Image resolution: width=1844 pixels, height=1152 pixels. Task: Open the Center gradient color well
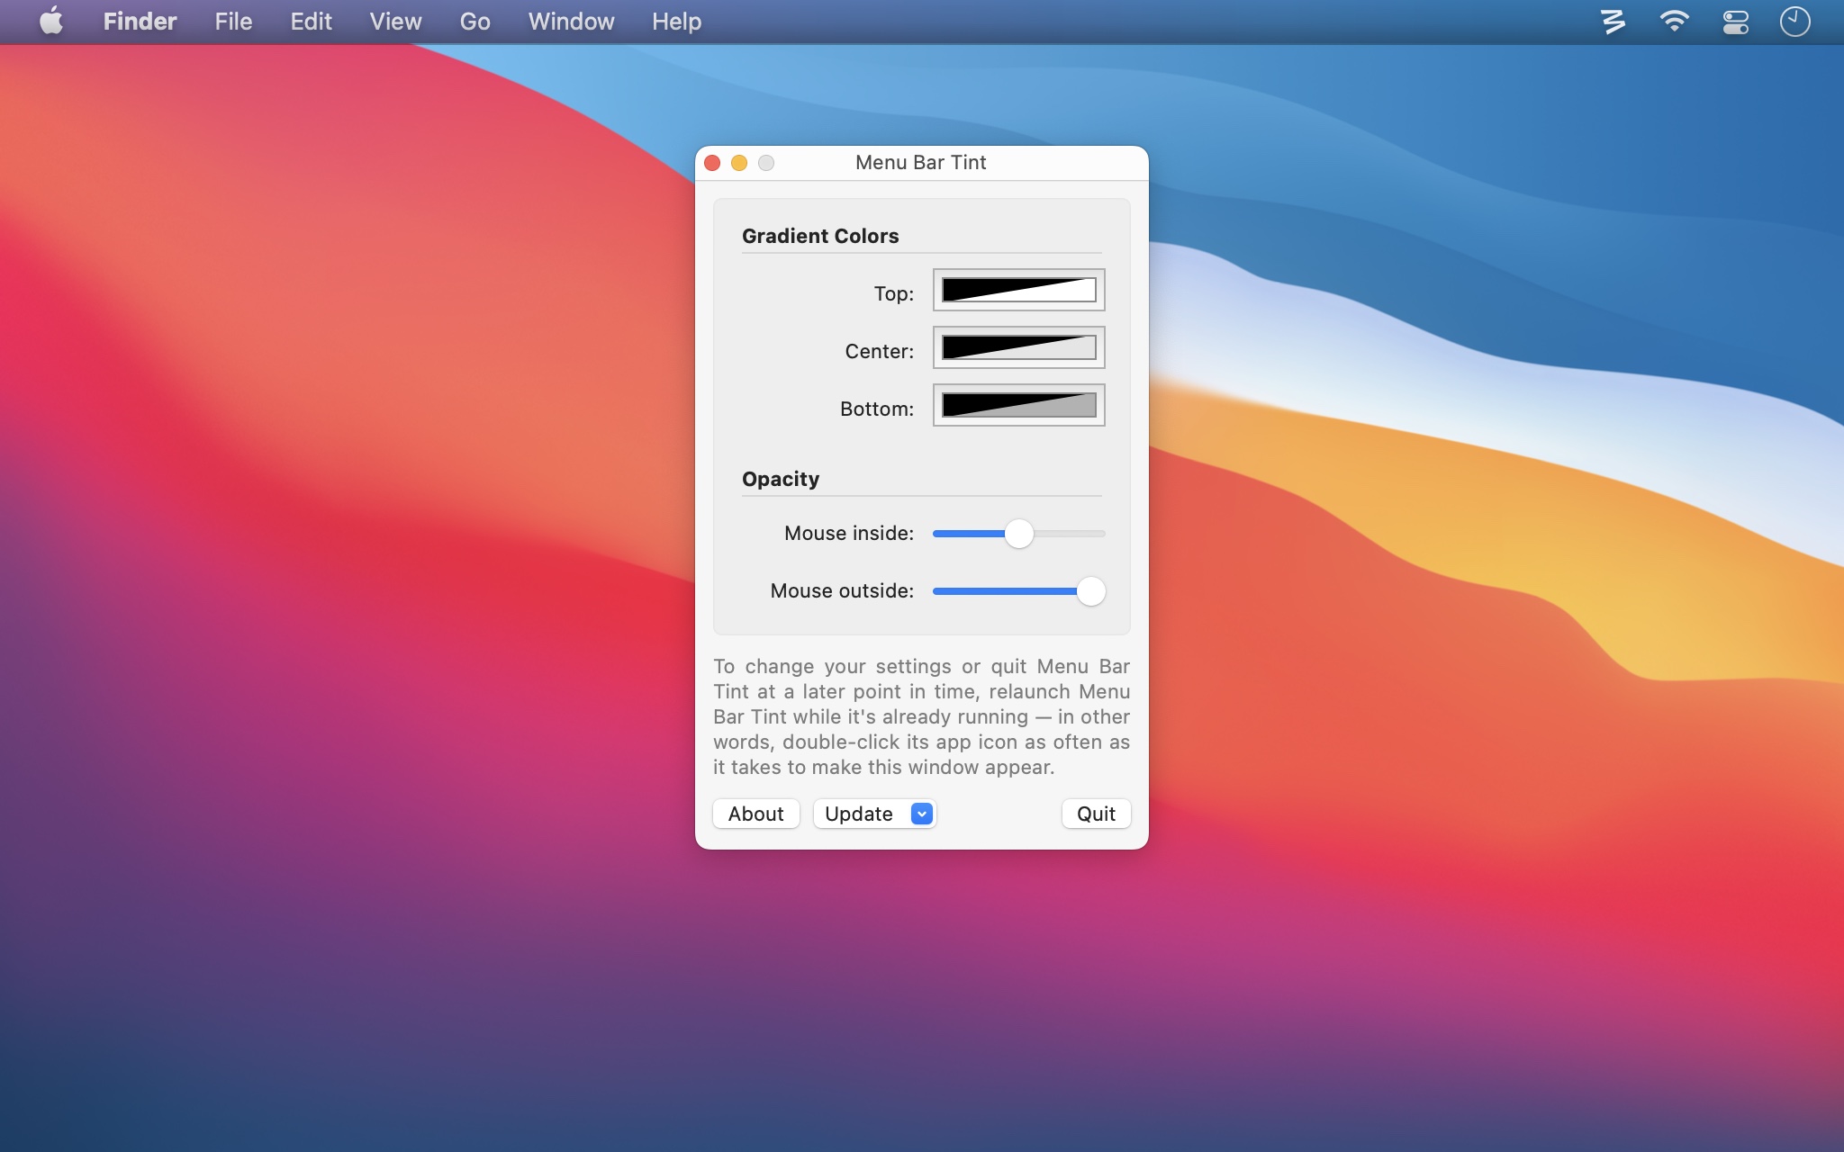pyautogui.click(x=1017, y=348)
